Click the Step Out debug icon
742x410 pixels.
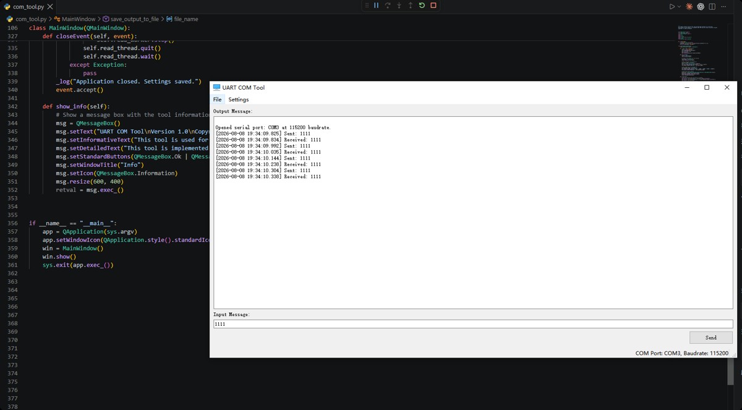click(x=410, y=6)
